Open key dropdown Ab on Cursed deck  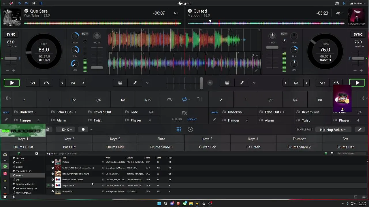pyautogui.click(x=339, y=13)
